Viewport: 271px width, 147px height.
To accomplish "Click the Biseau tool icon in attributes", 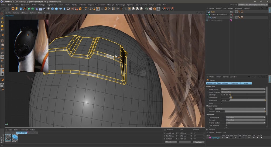I will coord(208,80).
